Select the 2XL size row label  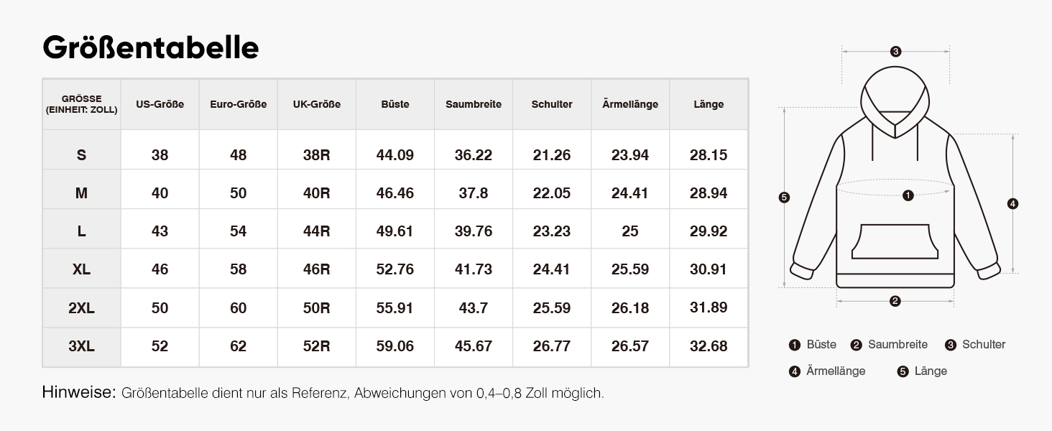point(81,308)
